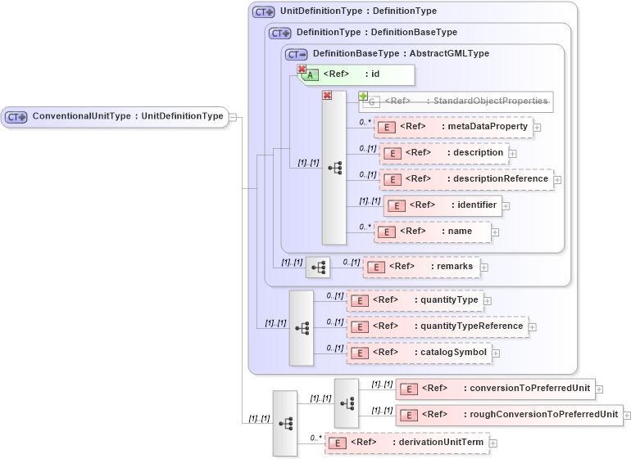This screenshot has height=459, width=631.
Task: Expand quantityType element
Action: point(488,300)
